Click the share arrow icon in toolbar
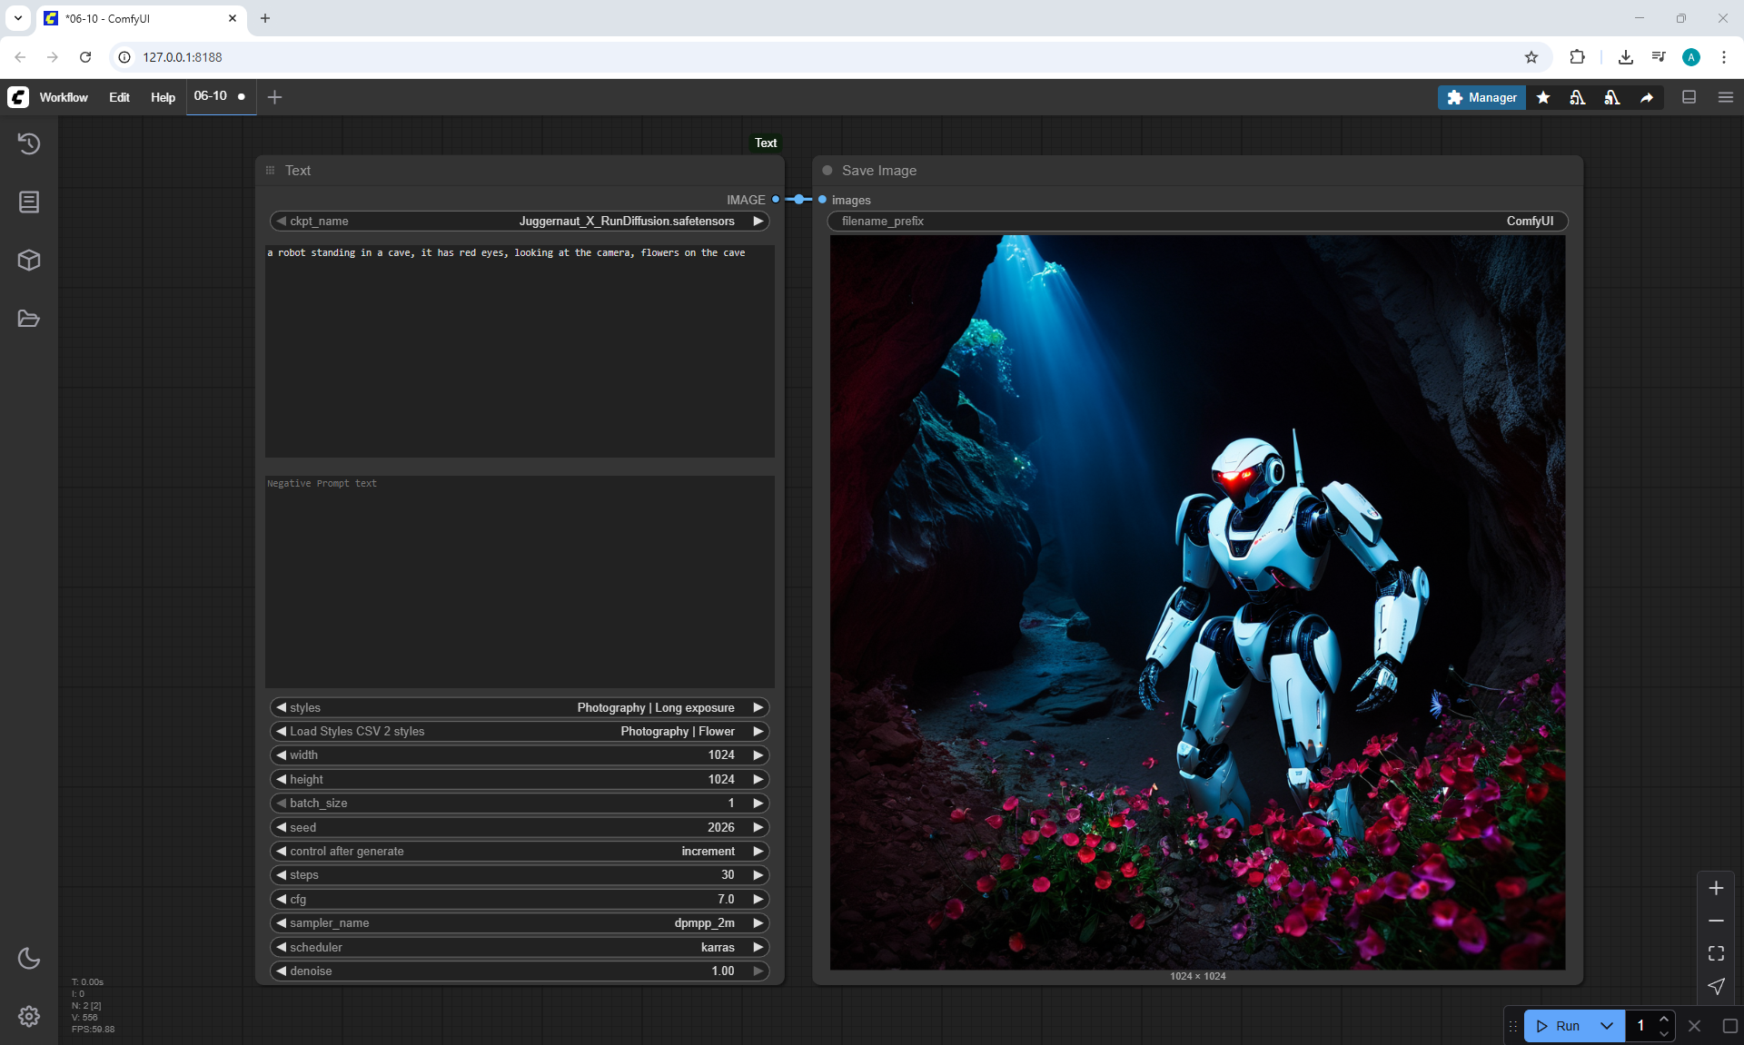1744x1045 pixels. [1647, 97]
